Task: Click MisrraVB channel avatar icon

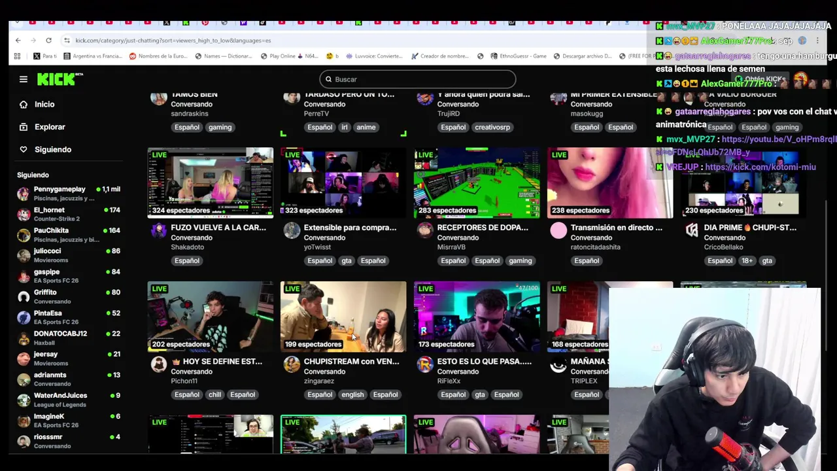Action: click(425, 230)
